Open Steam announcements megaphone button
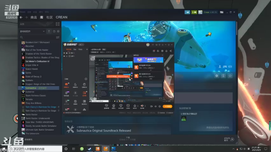The width and height of the screenshot is (271, 152). pos(187,12)
